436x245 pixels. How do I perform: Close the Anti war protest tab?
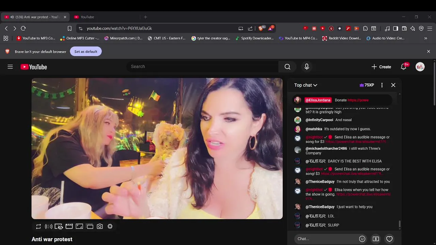(x=65, y=17)
